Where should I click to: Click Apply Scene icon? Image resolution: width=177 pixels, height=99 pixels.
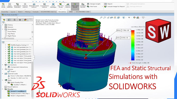[x=138, y=18]
